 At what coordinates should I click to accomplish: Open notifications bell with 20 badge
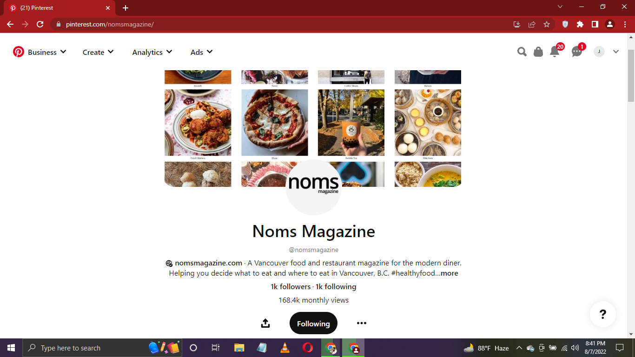pos(555,52)
